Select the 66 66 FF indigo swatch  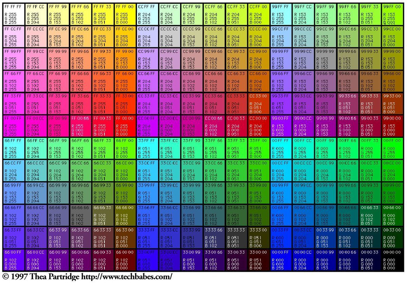(14, 215)
